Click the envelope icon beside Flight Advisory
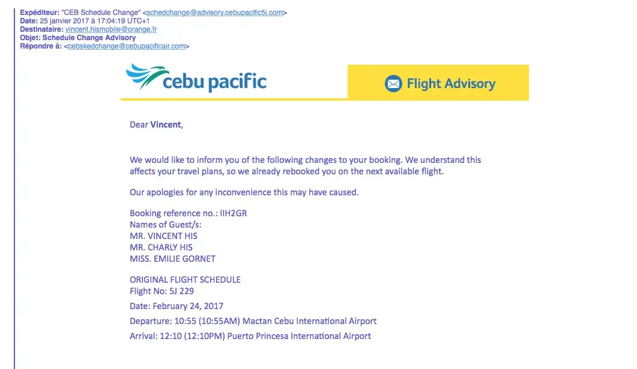The image size is (637, 369). click(x=393, y=84)
